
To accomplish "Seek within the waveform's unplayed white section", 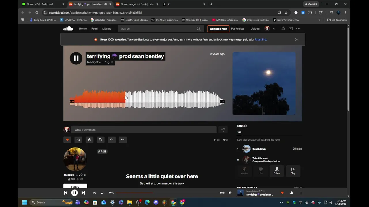I will pyautogui.click(x=175, y=99).
